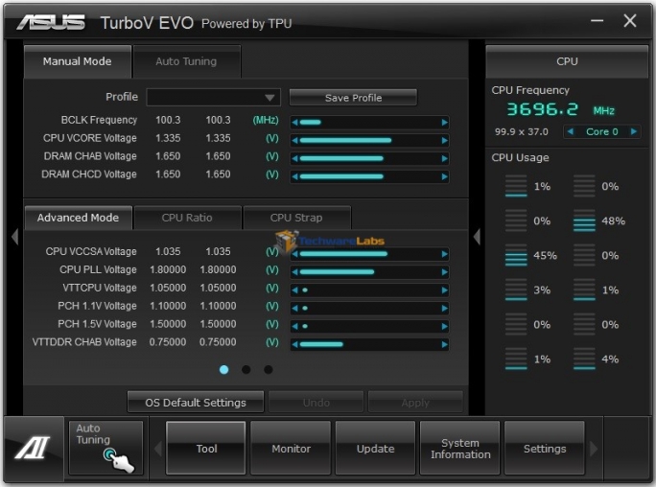
Task: Increase VTTDDR CHAB Voltage with right arrow
Action: [x=444, y=344]
